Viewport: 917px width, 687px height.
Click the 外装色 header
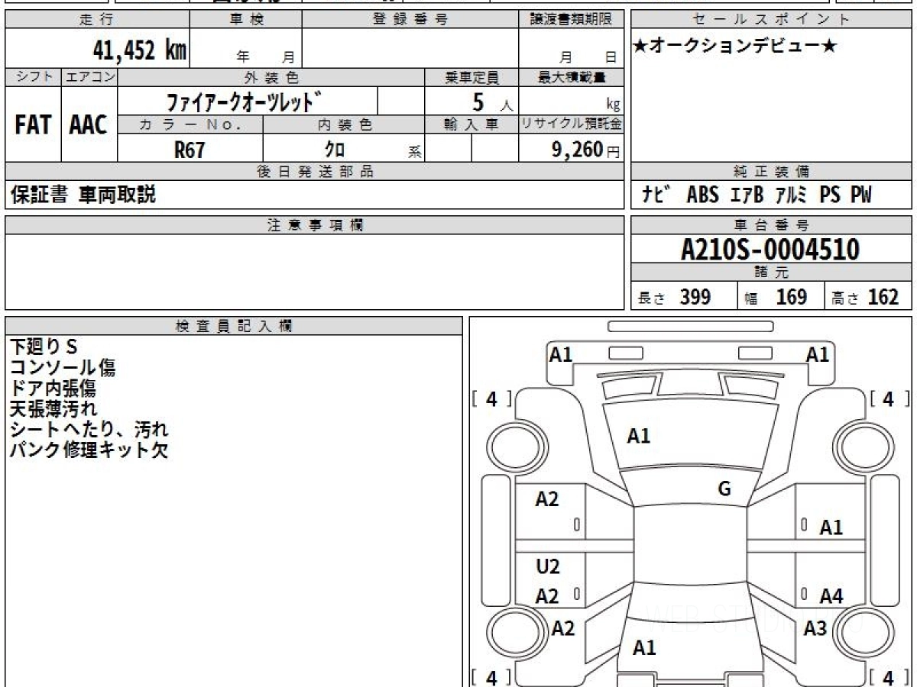click(271, 77)
